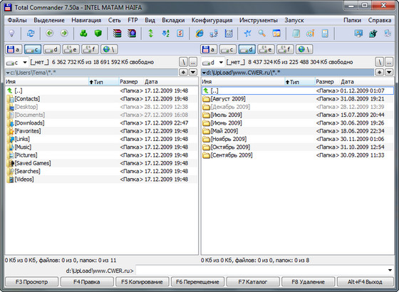Expand the command line history dropdown
The image size is (399, 292).
(x=390, y=271)
